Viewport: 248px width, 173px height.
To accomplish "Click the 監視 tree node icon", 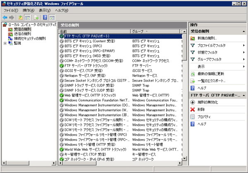I will pos(10,43).
